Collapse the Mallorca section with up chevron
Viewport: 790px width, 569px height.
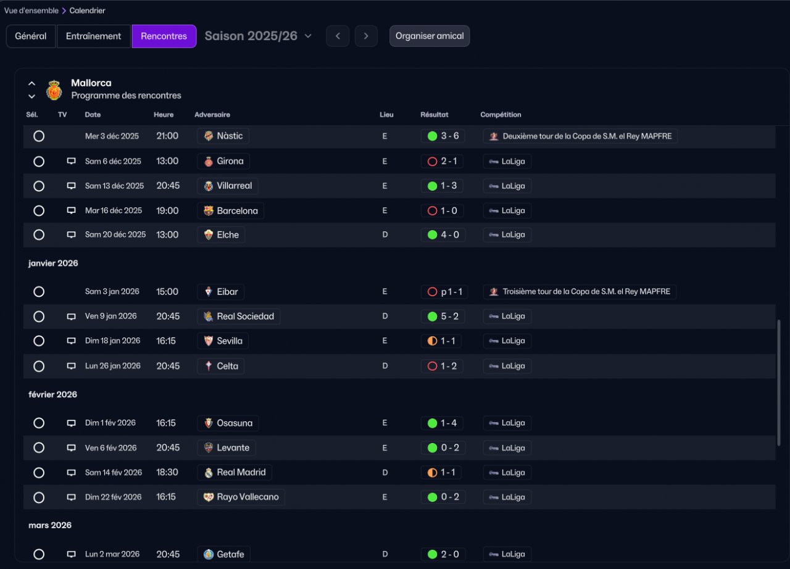click(32, 83)
